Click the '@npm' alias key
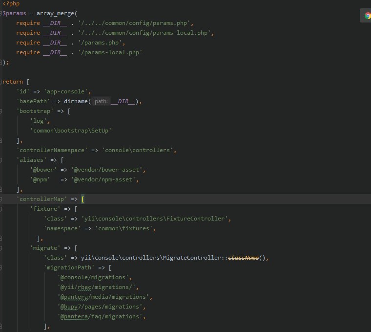Image resolution: width=371 pixels, height=332 pixels. (40, 179)
